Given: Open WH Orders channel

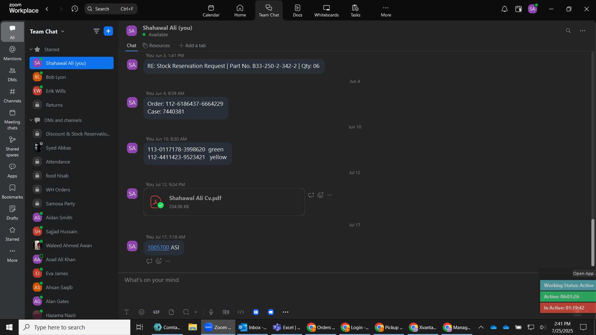Looking at the screenshot, I should point(71,190).
